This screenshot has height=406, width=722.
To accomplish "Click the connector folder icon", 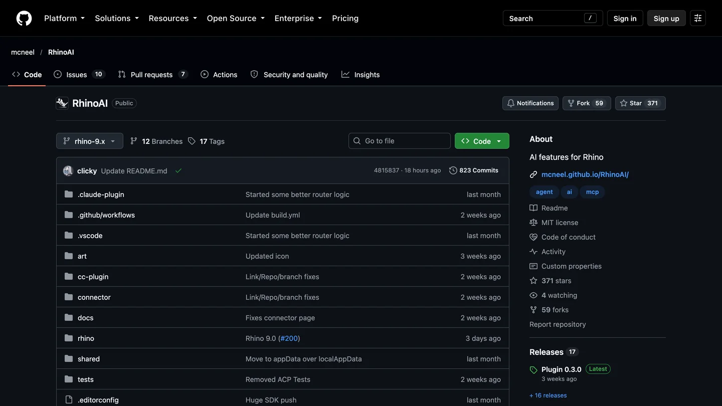I will 69,297.
